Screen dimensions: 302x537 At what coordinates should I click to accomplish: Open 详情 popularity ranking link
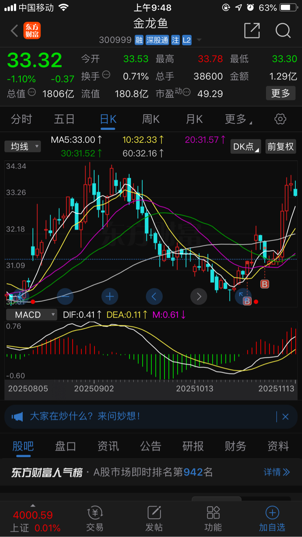[x=277, y=472]
